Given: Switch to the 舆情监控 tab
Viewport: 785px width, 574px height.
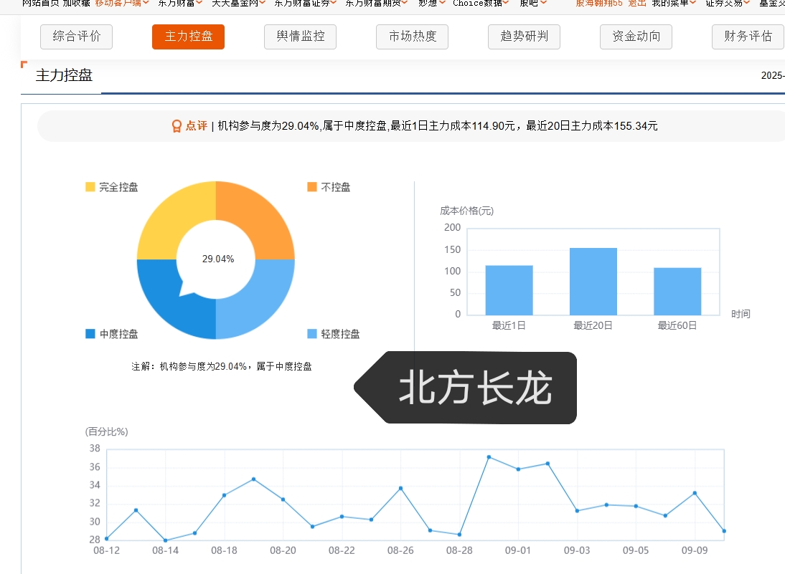Looking at the screenshot, I should [301, 37].
